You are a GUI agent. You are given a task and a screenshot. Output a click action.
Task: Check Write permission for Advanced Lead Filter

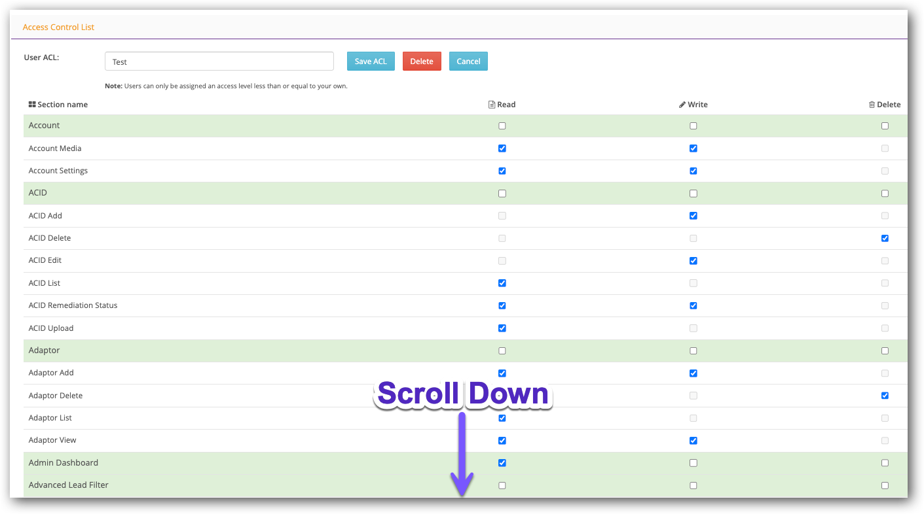(693, 485)
